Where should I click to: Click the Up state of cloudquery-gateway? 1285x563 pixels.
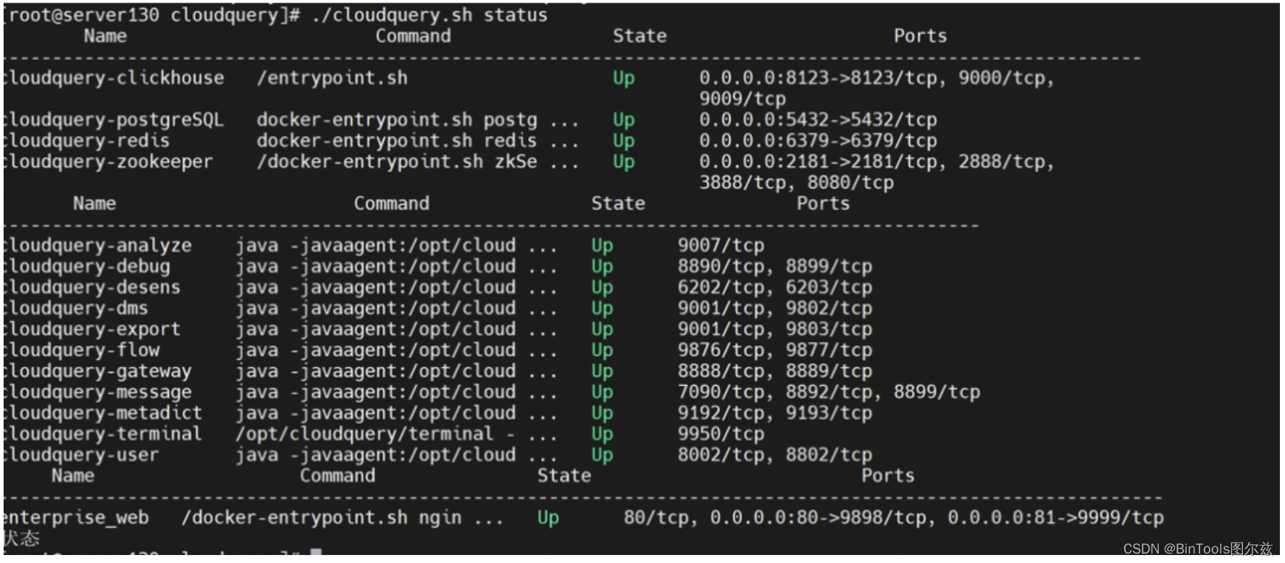click(x=602, y=373)
